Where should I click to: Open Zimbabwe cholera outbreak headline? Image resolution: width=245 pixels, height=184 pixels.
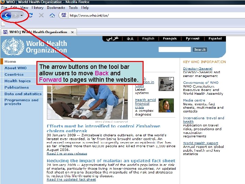coord(103,128)
